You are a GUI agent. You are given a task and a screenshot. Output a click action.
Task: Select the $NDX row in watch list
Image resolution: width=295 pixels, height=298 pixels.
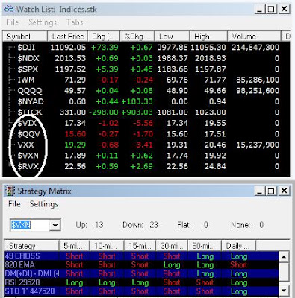click(x=146, y=58)
